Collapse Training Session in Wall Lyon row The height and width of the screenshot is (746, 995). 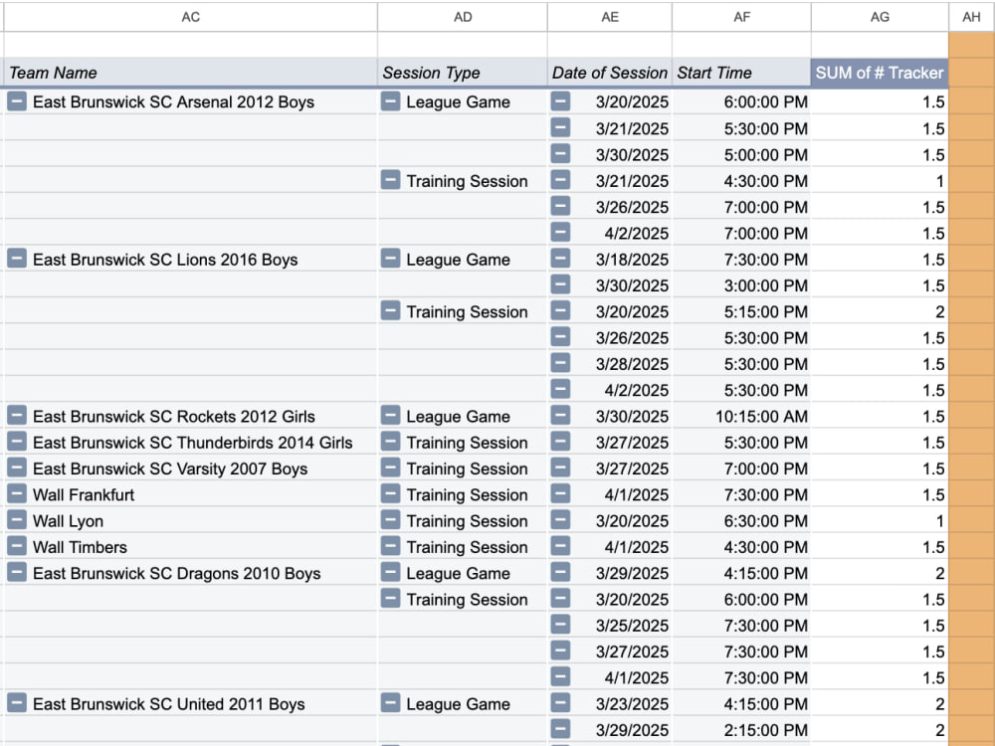point(391,520)
